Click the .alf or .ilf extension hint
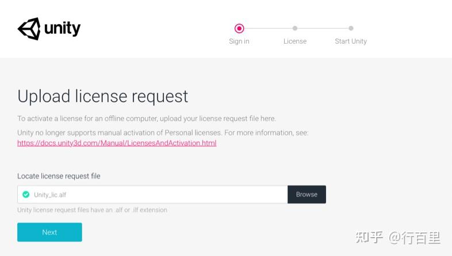 (92, 210)
